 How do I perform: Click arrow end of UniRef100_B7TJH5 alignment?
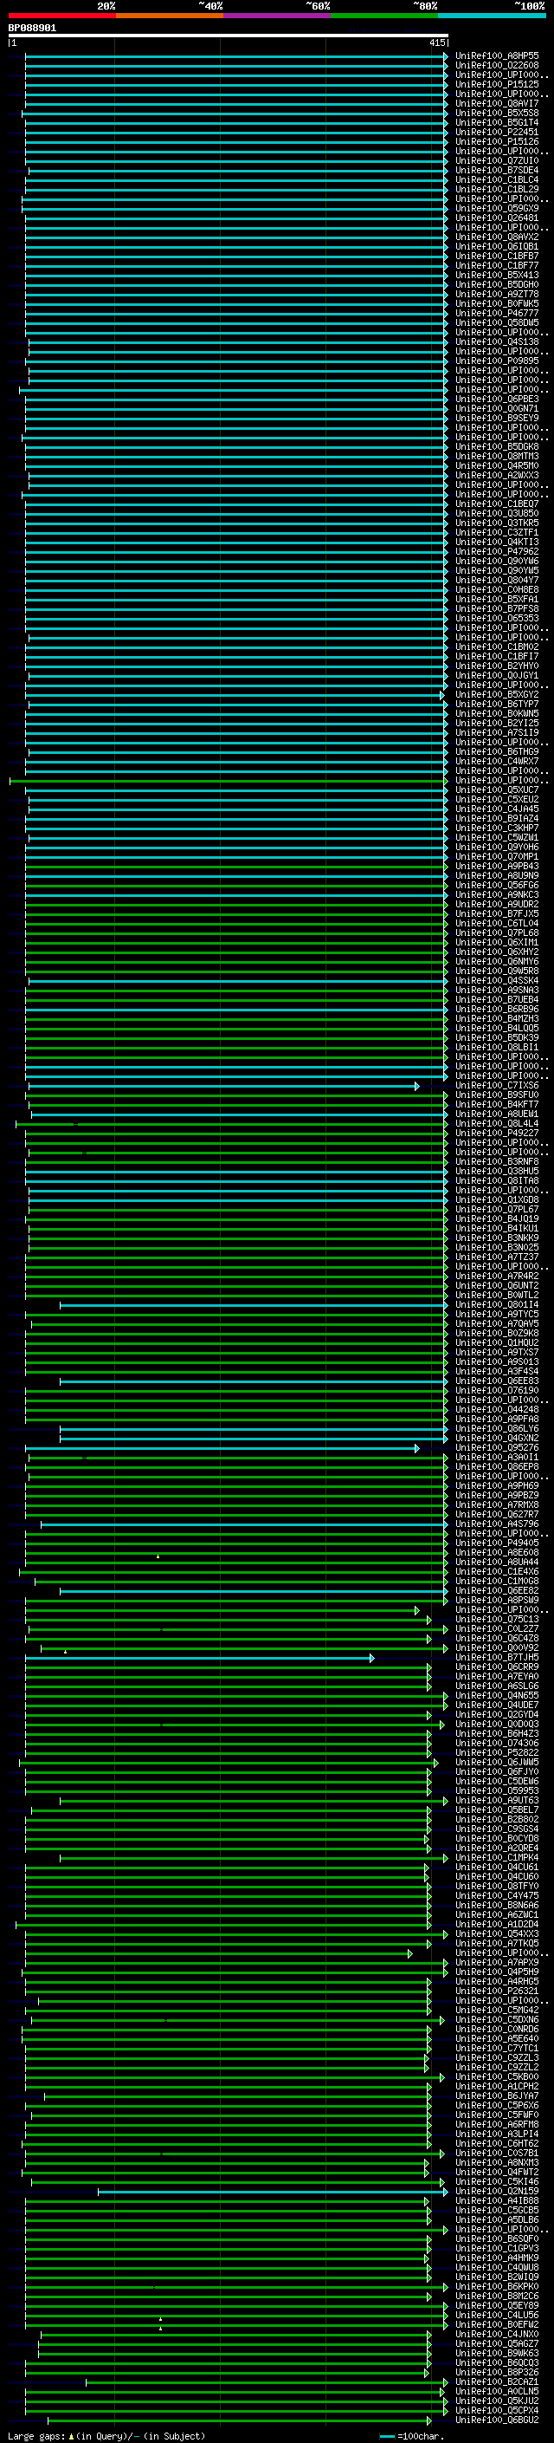pyautogui.click(x=372, y=1659)
